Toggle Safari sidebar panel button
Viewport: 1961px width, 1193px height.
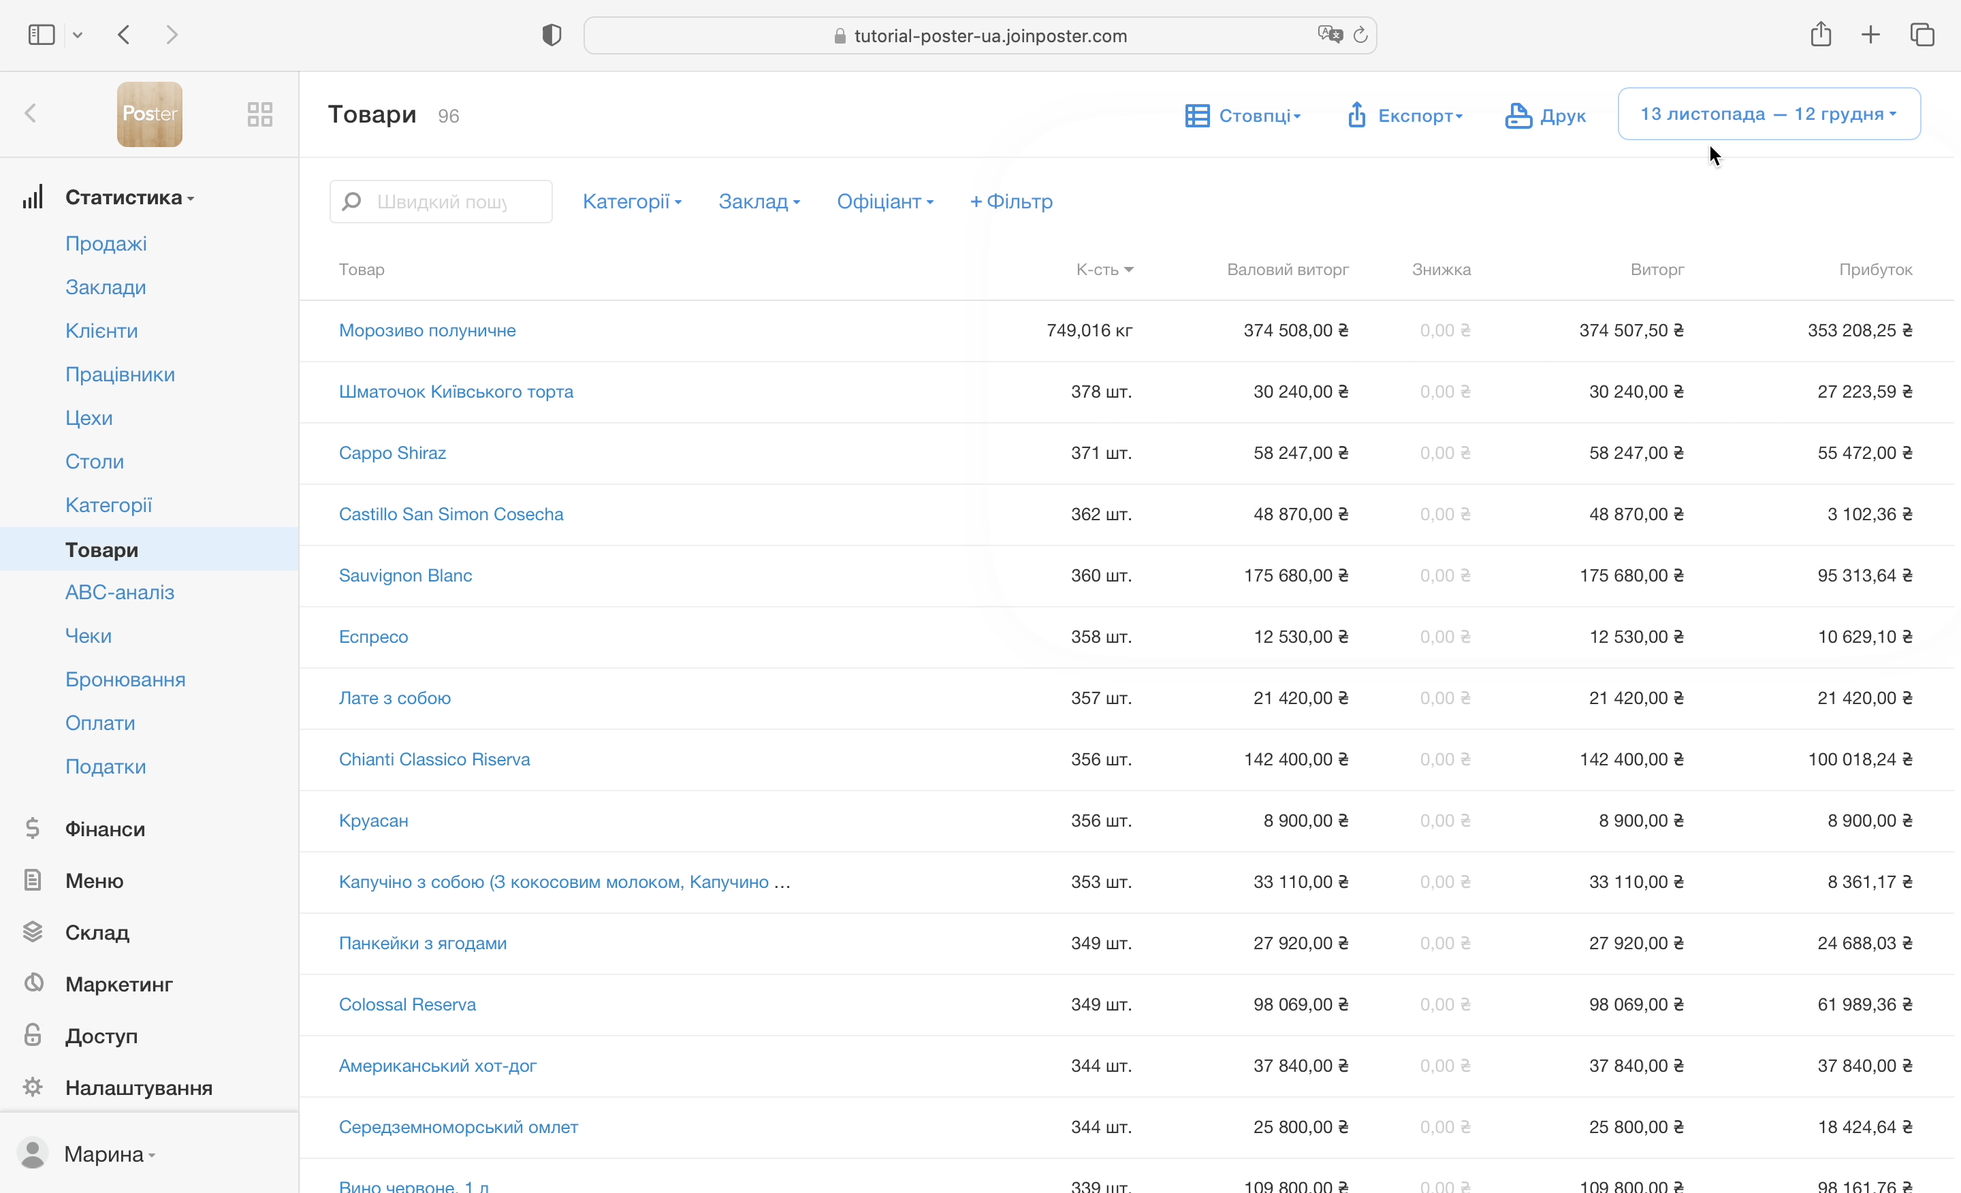point(42,35)
